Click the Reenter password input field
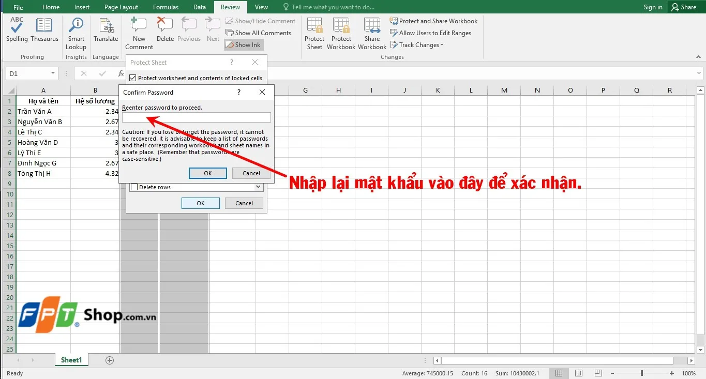The height and width of the screenshot is (379, 706). pos(197,117)
